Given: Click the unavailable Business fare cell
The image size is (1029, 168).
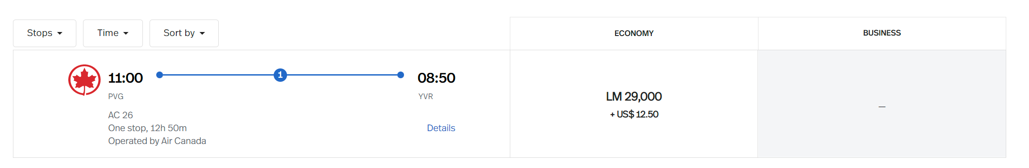Looking at the screenshot, I should pos(882,104).
